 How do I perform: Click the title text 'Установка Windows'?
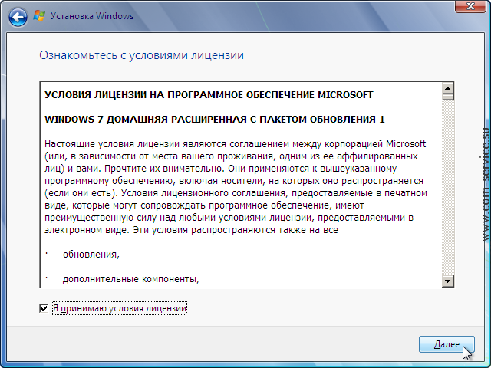pyautogui.click(x=92, y=16)
